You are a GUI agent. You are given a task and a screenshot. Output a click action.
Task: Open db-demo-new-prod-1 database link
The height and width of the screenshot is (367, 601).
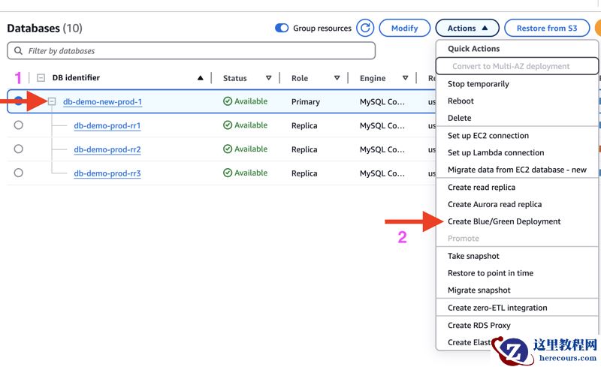(102, 102)
